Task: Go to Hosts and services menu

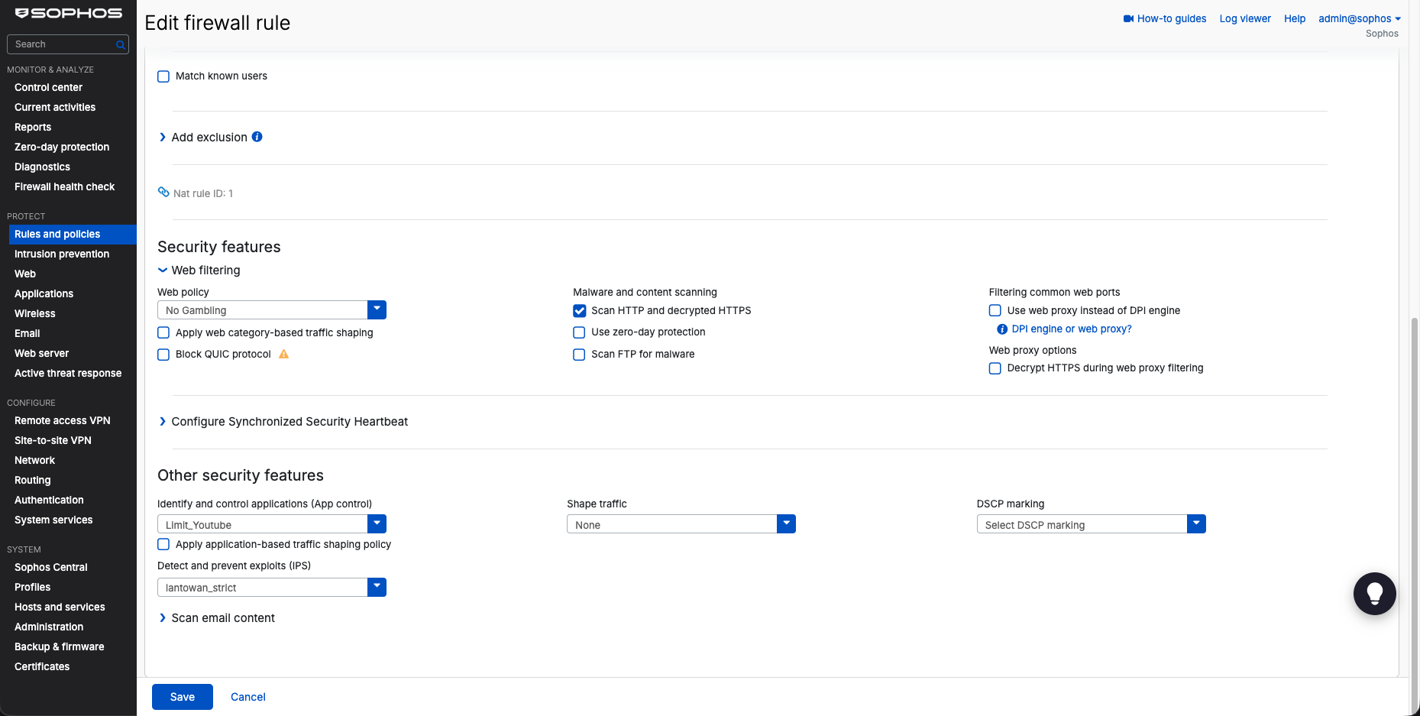Action: click(x=60, y=607)
